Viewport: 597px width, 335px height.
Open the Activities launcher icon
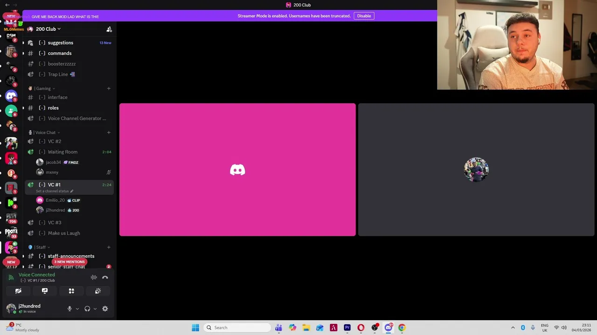pyautogui.click(x=71, y=291)
